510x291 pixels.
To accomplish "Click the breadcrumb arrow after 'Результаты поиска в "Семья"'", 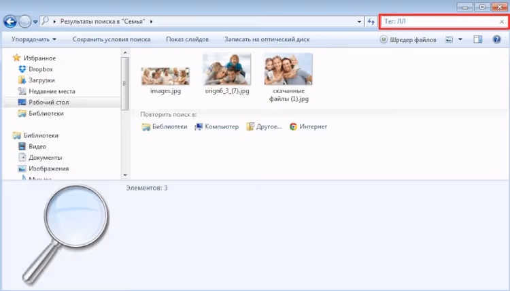I will pyautogui.click(x=151, y=22).
